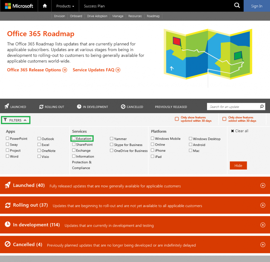The height and width of the screenshot is (262, 270).
Task: Click the Sign In button
Action: 256,6
